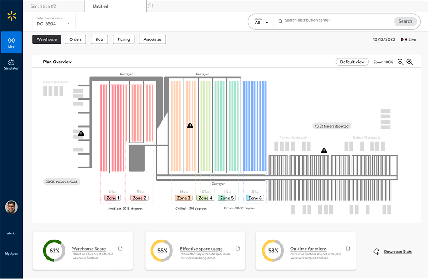Viewport: 429px width, 279px height.
Task: Switch to the Untitled tab
Action: tap(100, 6)
